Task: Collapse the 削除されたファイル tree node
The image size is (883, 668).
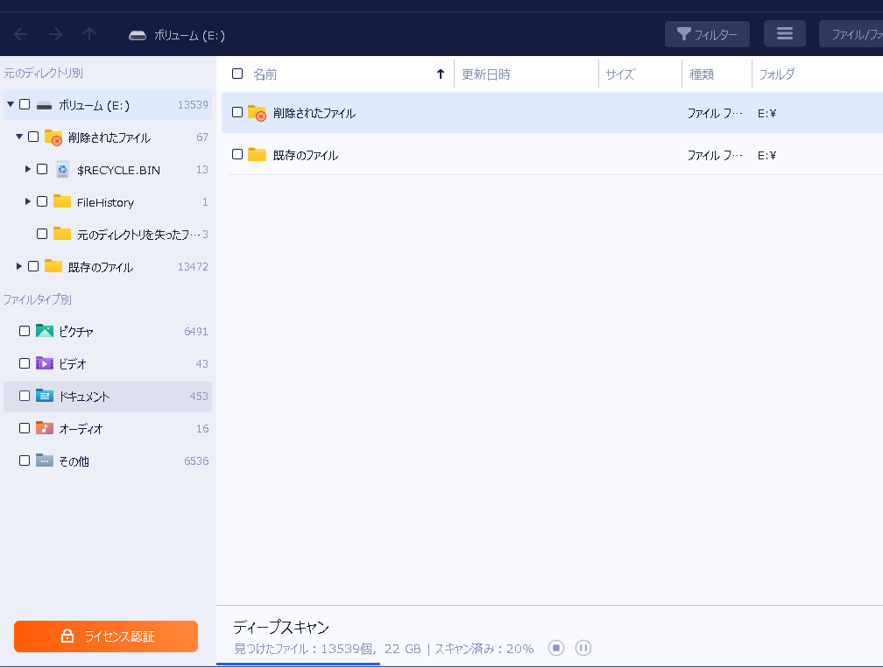Action: (x=19, y=137)
